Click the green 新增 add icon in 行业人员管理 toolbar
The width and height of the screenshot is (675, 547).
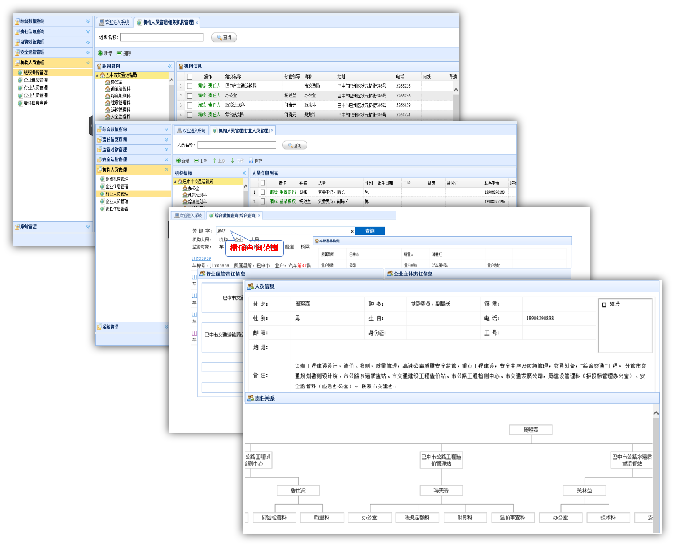(178, 161)
